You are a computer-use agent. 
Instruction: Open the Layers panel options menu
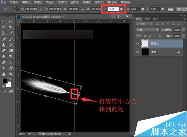(184, 19)
